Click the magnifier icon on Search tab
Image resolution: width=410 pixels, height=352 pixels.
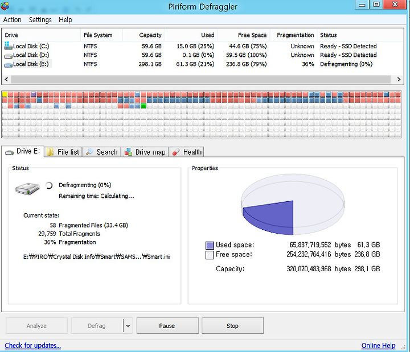coord(89,152)
